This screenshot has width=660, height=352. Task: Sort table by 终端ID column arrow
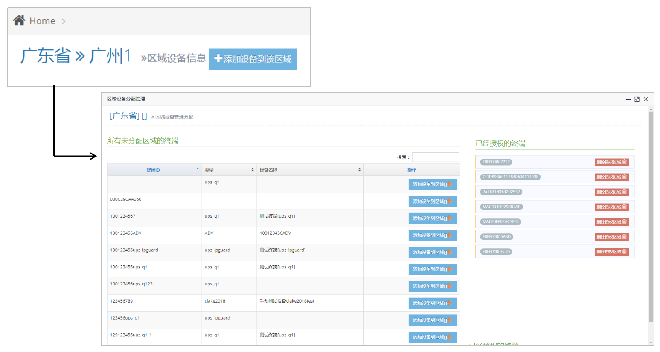(x=198, y=169)
